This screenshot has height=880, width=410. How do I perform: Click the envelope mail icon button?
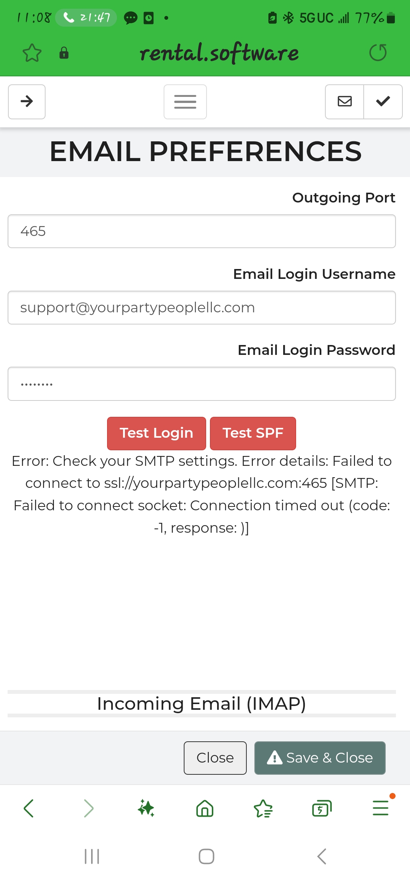point(345,101)
